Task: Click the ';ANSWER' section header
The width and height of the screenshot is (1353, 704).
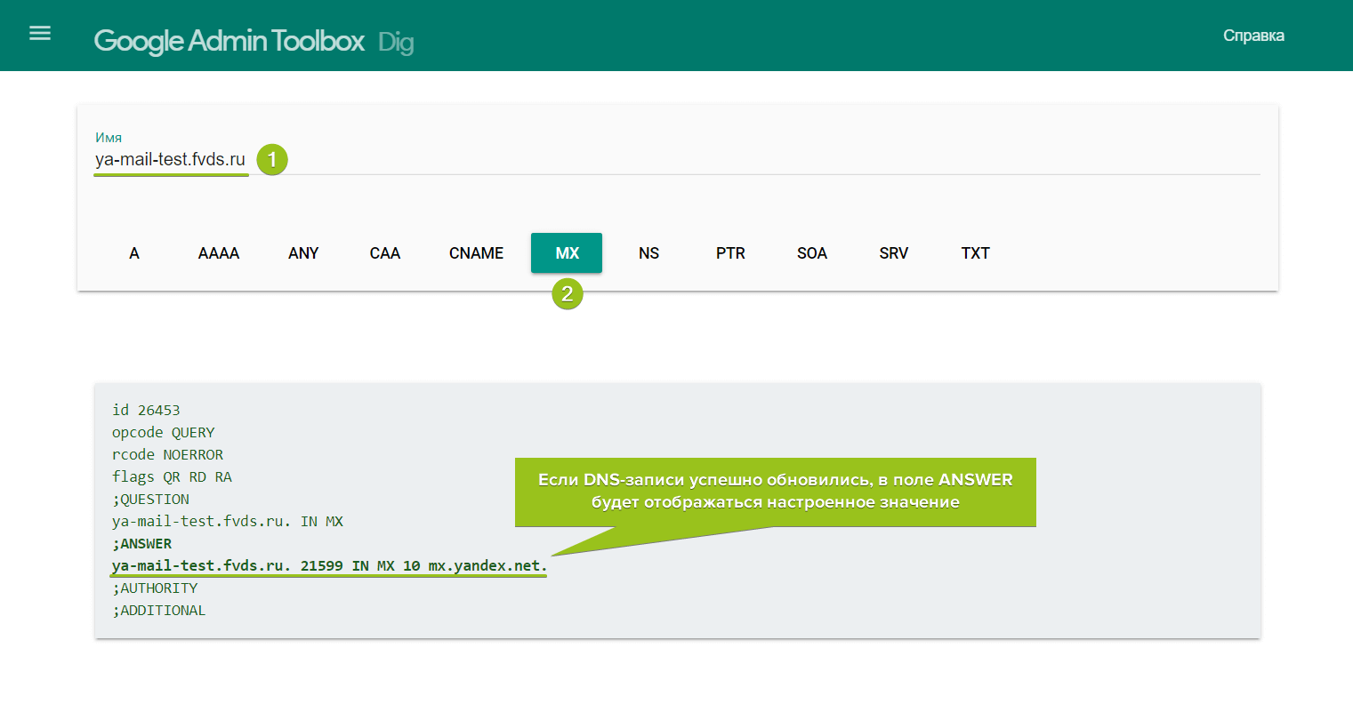Action: [142, 543]
